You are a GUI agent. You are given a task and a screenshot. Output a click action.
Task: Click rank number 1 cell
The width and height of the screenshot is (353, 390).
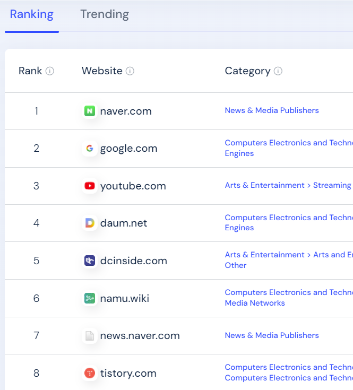36,111
